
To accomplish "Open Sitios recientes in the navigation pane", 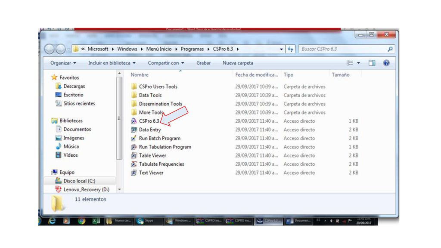I will click(x=79, y=103).
